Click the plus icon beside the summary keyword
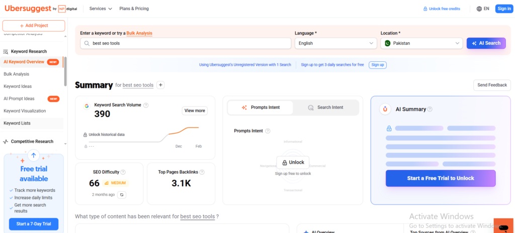 tap(160, 85)
